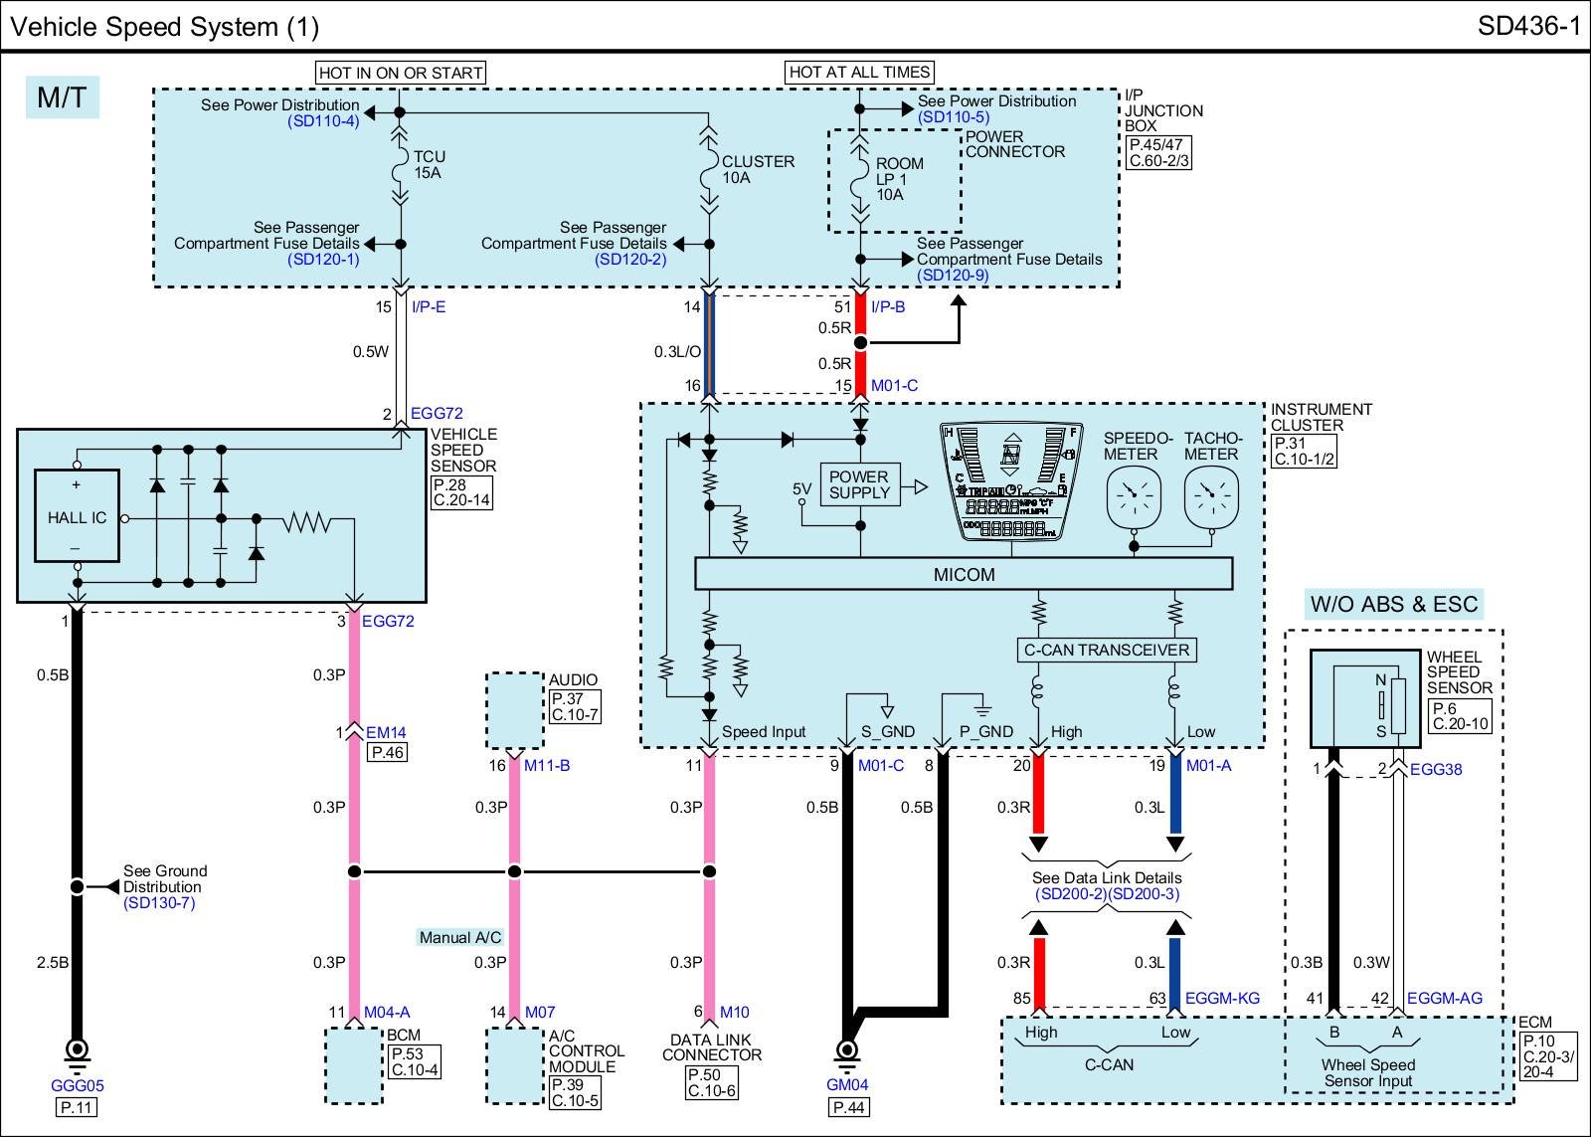Viewport: 1591px width, 1137px height.
Task: Click the P.46 page reference under EM14
Action: (387, 753)
